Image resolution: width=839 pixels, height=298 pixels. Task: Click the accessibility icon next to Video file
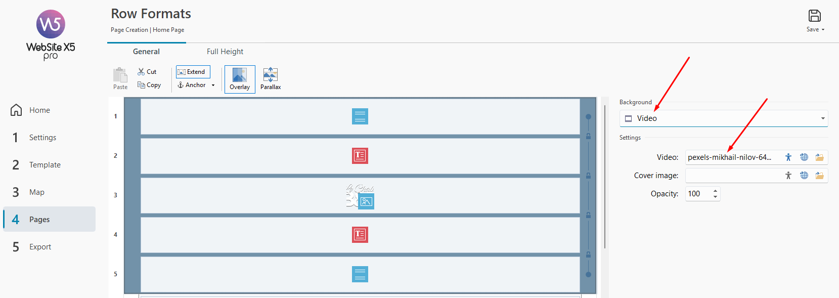[x=788, y=157]
